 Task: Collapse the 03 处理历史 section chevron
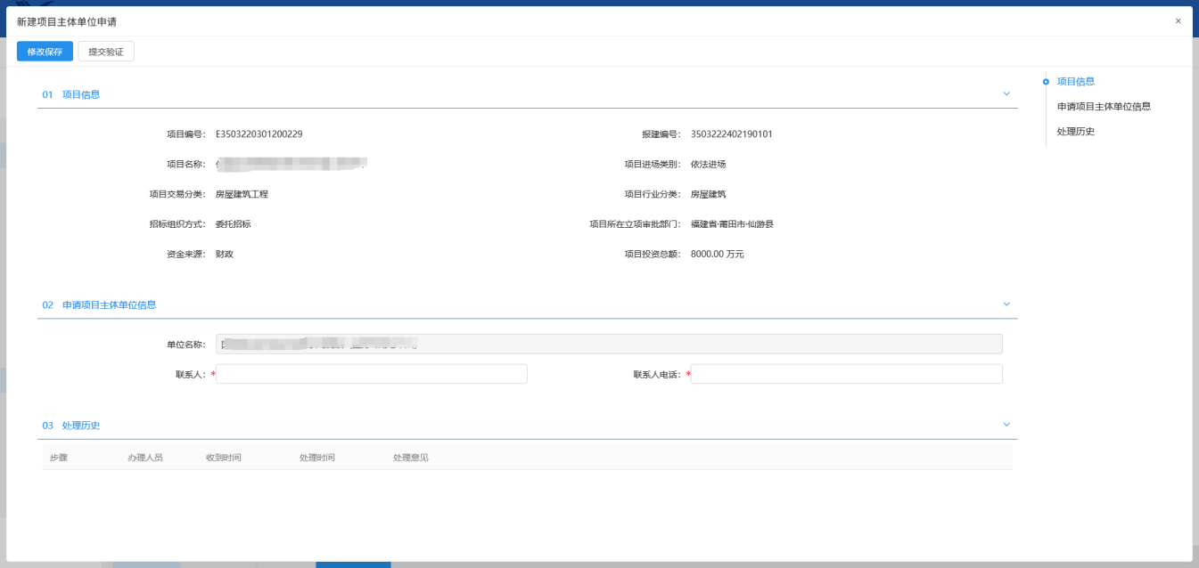[1006, 425]
